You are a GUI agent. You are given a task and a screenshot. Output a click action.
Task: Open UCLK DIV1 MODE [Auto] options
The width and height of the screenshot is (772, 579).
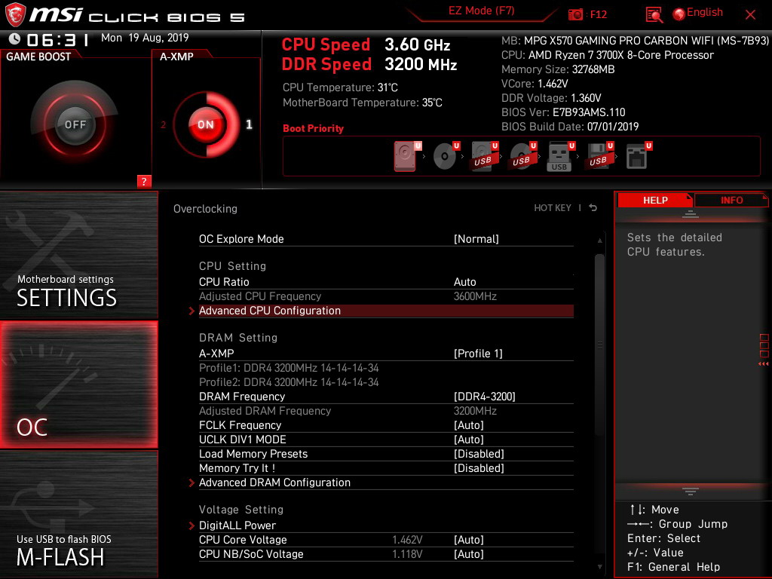386,440
